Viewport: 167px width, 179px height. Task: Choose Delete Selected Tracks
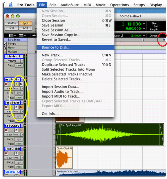(75, 79)
